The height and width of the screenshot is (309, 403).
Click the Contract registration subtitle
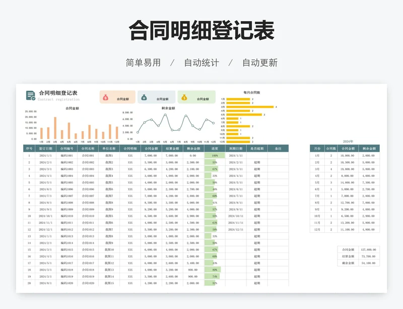click(x=58, y=99)
